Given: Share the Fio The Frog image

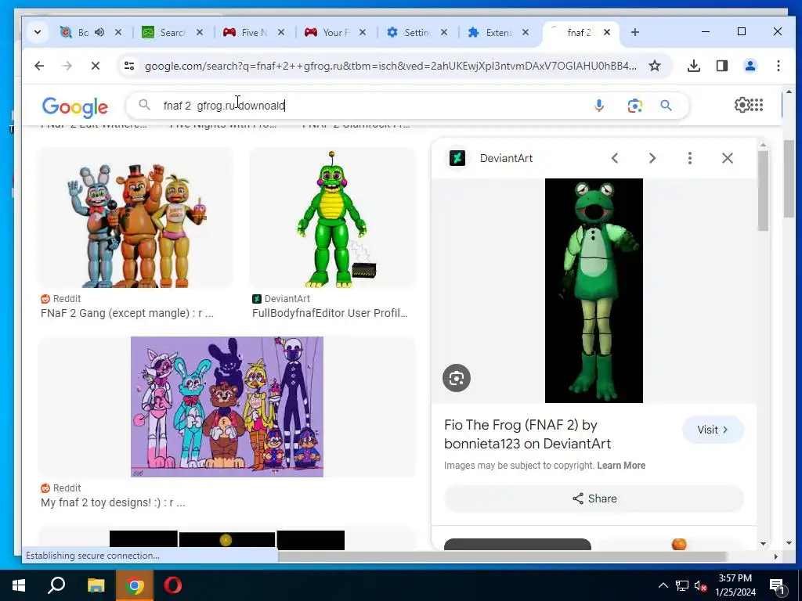Looking at the screenshot, I should pyautogui.click(x=594, y=498).
